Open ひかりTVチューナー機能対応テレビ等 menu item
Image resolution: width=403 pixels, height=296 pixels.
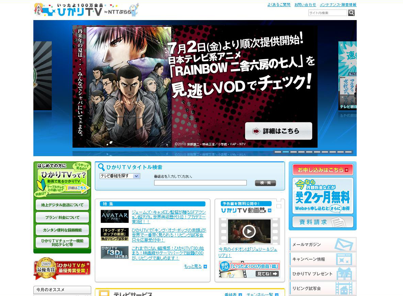pyautogui.click(x=62, y=243)
